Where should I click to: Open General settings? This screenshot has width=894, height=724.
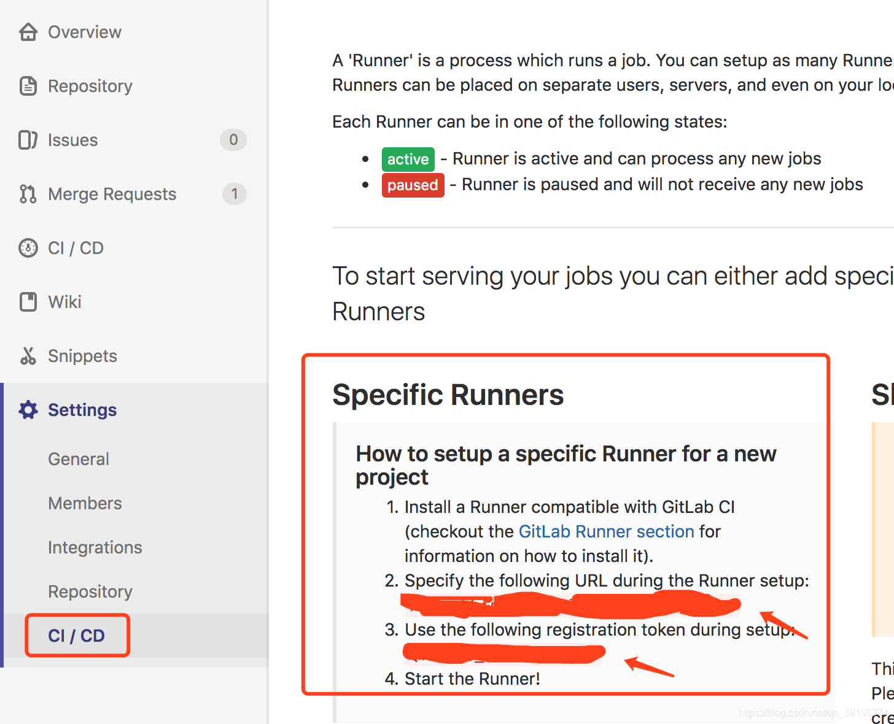coord(79,458)
